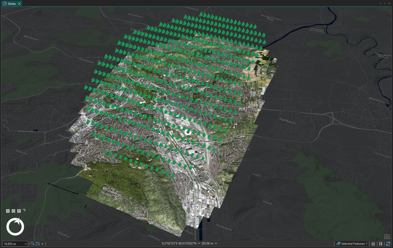
Task: Collapse the on-screen navigator with the up-arrow button
Action: 8,211
